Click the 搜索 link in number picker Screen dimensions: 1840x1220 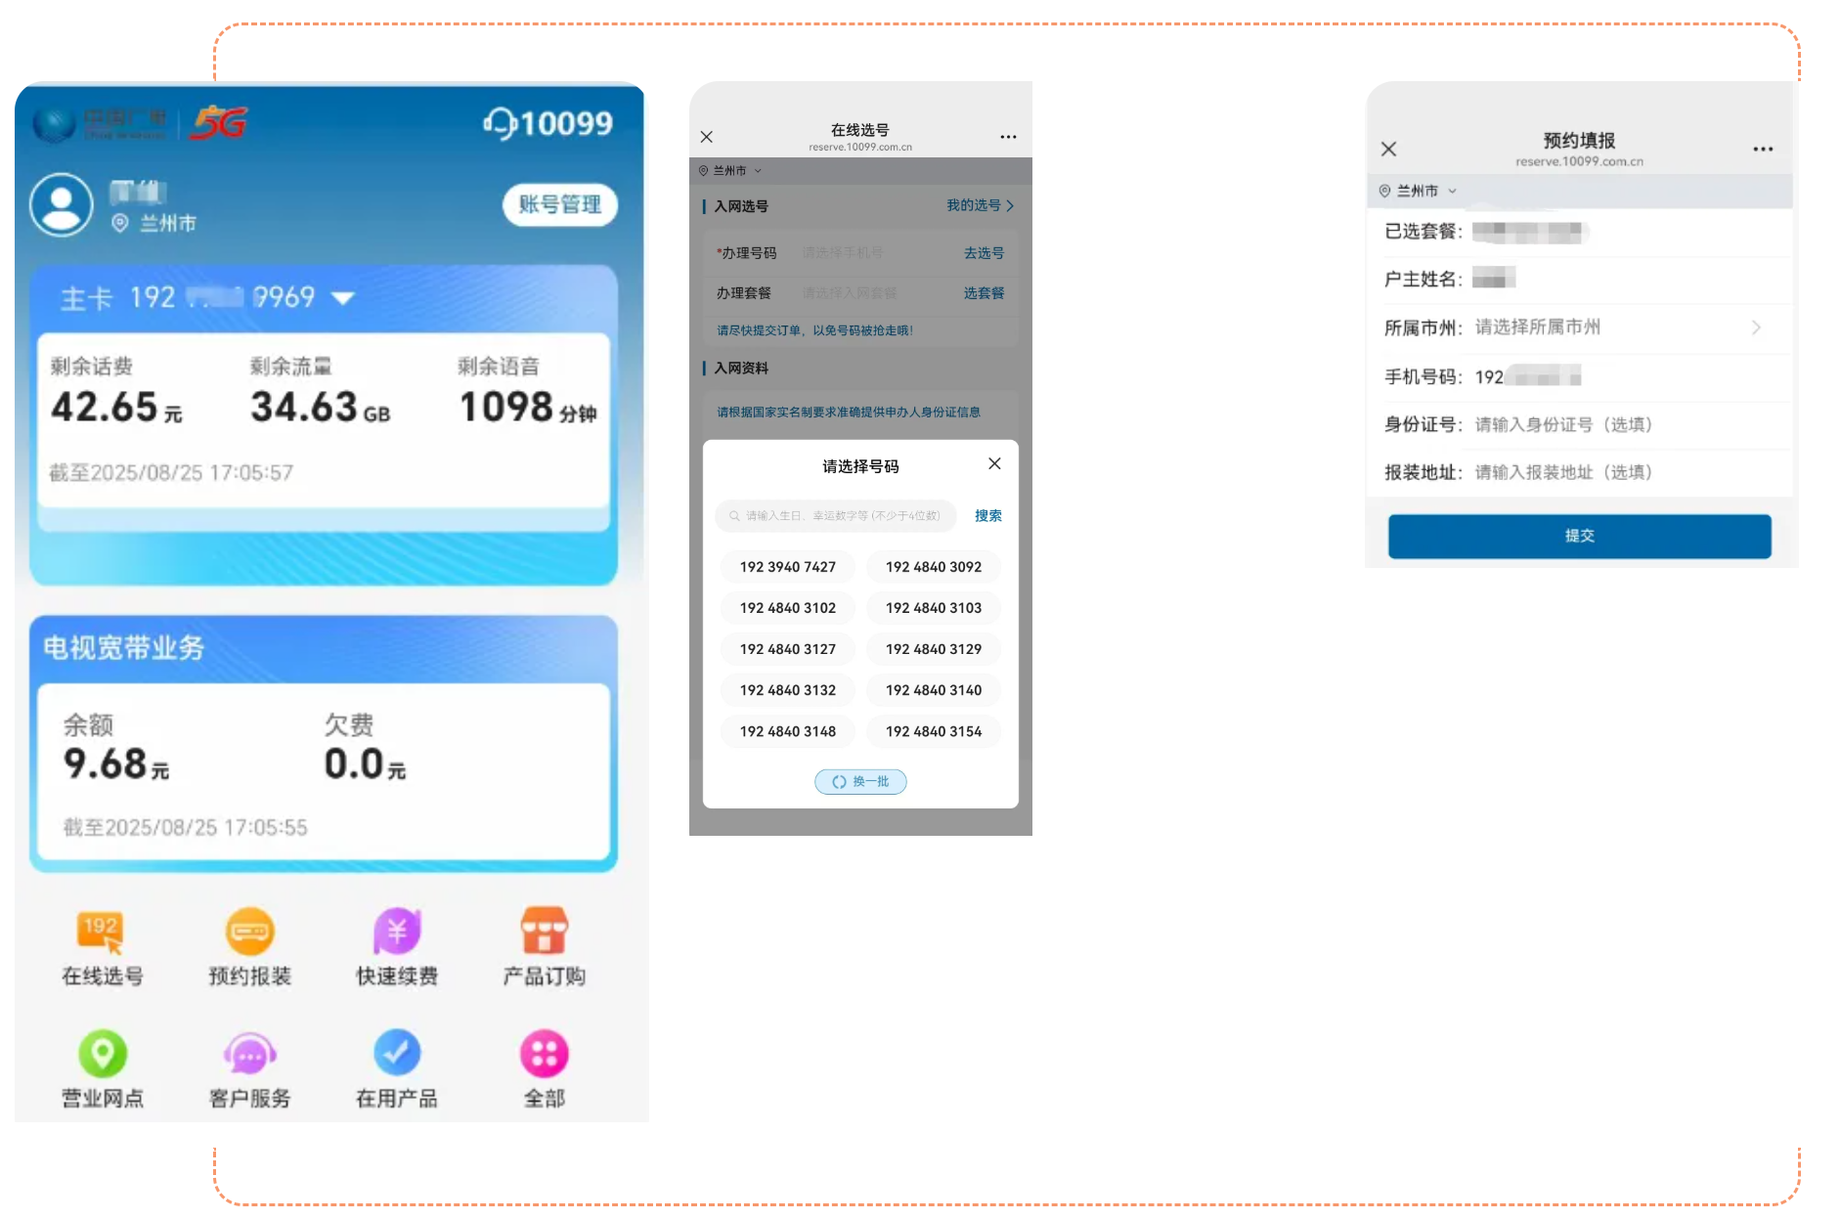pos(987,516)
